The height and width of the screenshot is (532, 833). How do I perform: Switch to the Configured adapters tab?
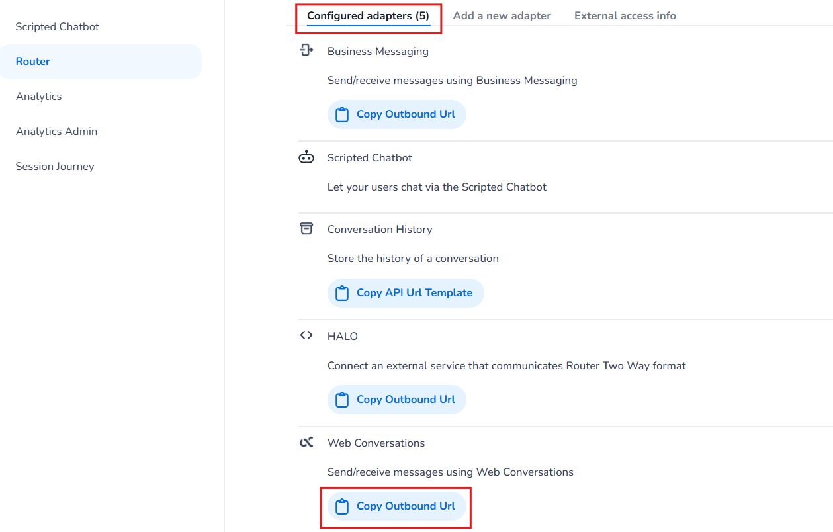368,15
